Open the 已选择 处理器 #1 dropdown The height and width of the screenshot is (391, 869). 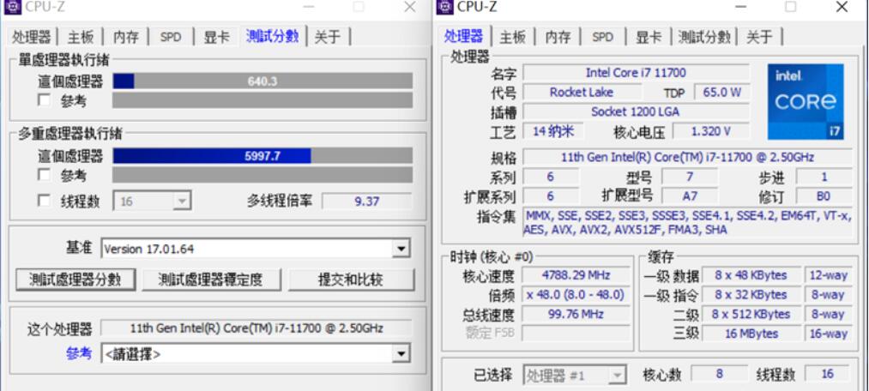coord(576,375)
